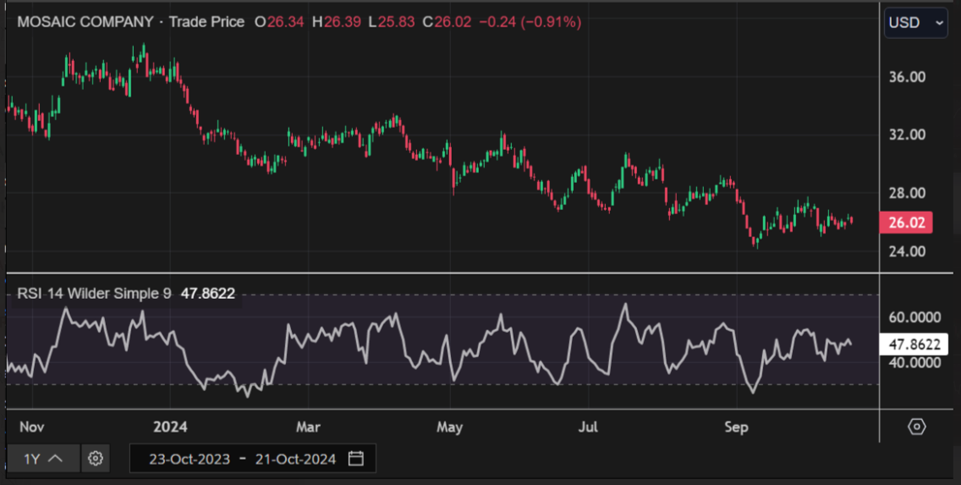Screen dimensions: 961x485
Task: Click the calendar icon in date range
Action: point(356,459)
